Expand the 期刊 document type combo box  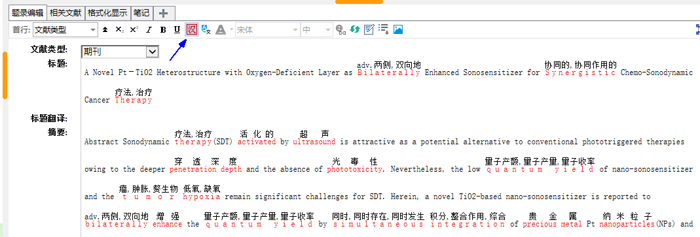[x=152, y=52]
